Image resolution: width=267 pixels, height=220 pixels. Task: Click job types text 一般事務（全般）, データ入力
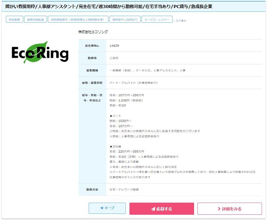[x=130, y=71]
